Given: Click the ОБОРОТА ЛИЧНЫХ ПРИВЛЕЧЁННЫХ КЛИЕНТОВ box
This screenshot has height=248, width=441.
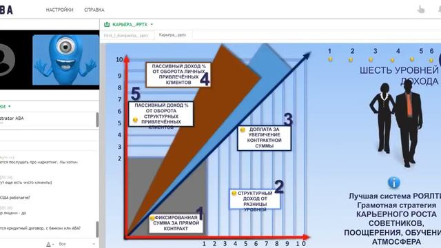Looking at the screenshot, I should point(178,74).
